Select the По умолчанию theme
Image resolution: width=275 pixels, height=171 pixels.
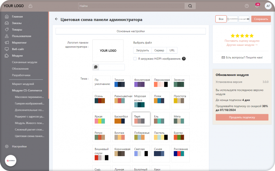[101, 83]
